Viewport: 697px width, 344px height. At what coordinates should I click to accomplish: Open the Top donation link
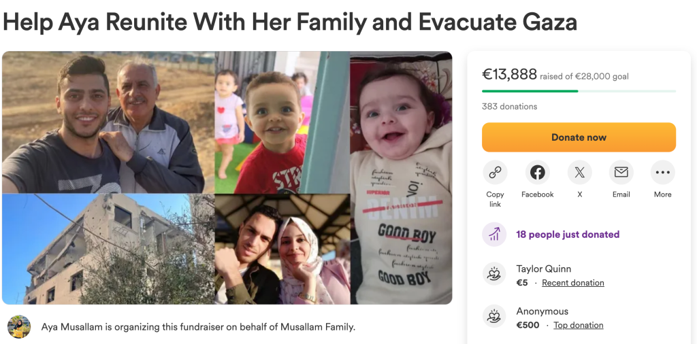coord(578,326)
